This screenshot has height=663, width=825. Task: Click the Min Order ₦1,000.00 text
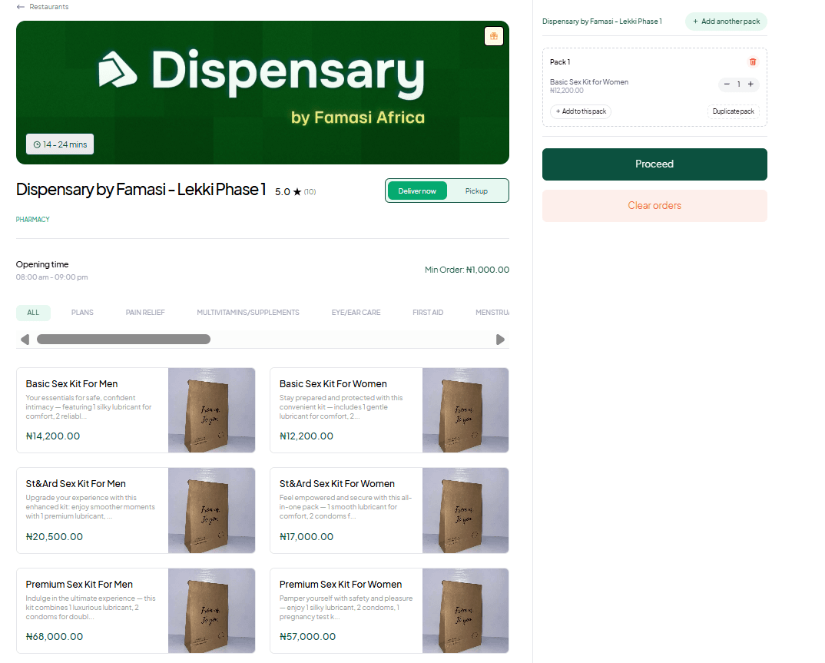(467, 270)
